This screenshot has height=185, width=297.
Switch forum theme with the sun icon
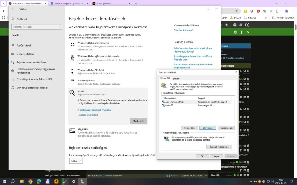pos(226,25)
